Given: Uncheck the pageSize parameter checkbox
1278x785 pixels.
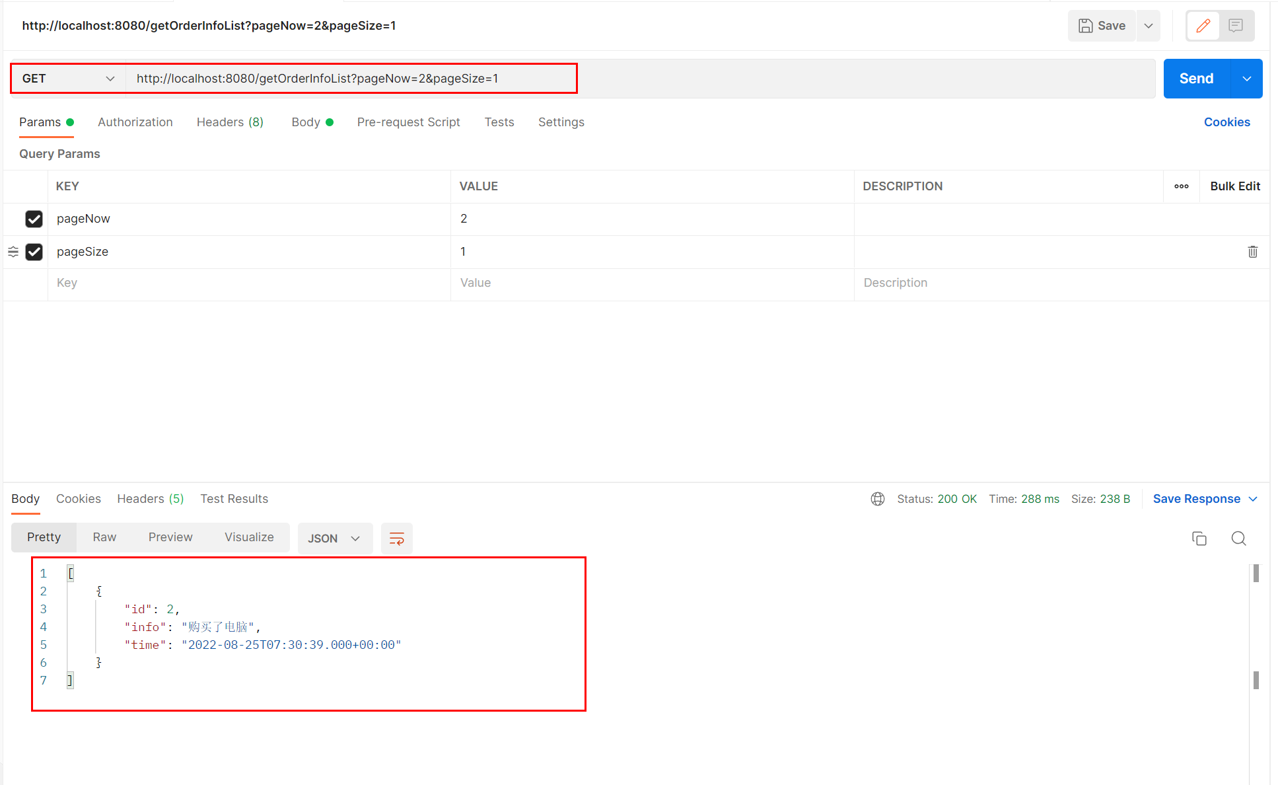Looking at the screenshot, I should point(34,252).
